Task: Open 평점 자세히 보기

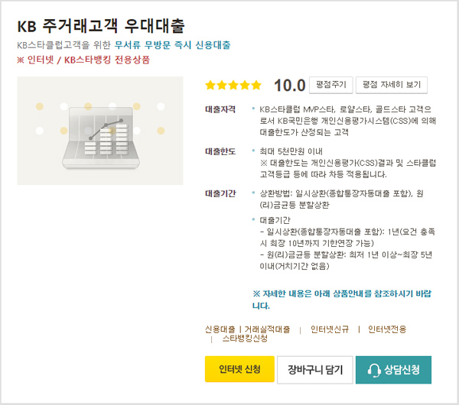Action: coord(392,85)
